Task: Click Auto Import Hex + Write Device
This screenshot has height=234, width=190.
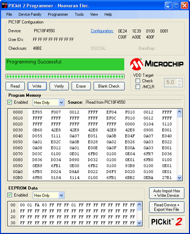Action: (x=167, y=193)
